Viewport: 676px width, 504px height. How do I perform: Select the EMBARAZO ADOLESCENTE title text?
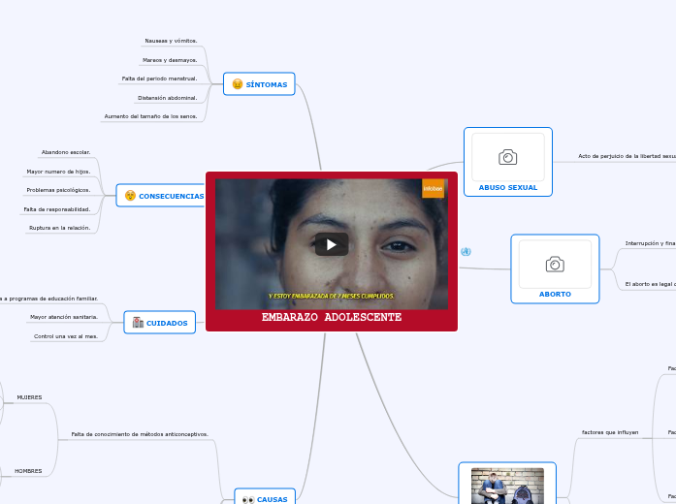click(x=332, y=318)
